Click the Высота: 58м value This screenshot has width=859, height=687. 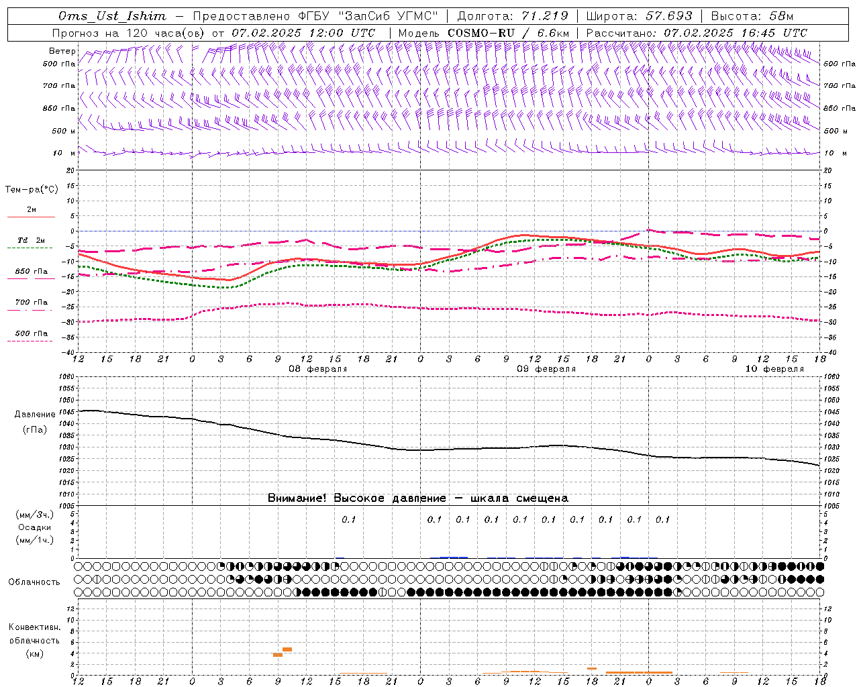pyautogui.click(x=752, y=16)
